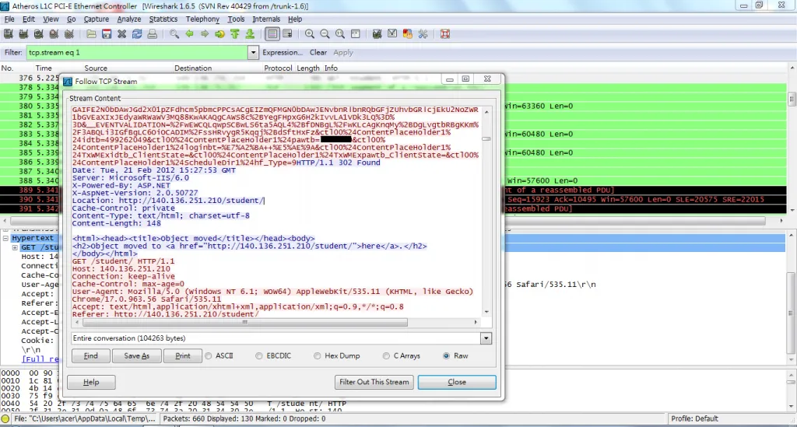The image size is (797, 427).
Task: Sort packets by the Destination column
Action: pyautogui.click(x=193, y=68)
